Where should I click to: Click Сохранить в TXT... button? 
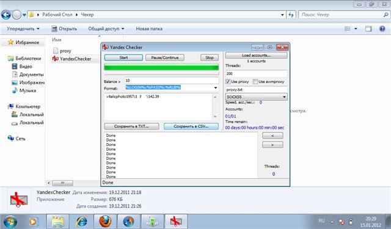coord(131,126)
